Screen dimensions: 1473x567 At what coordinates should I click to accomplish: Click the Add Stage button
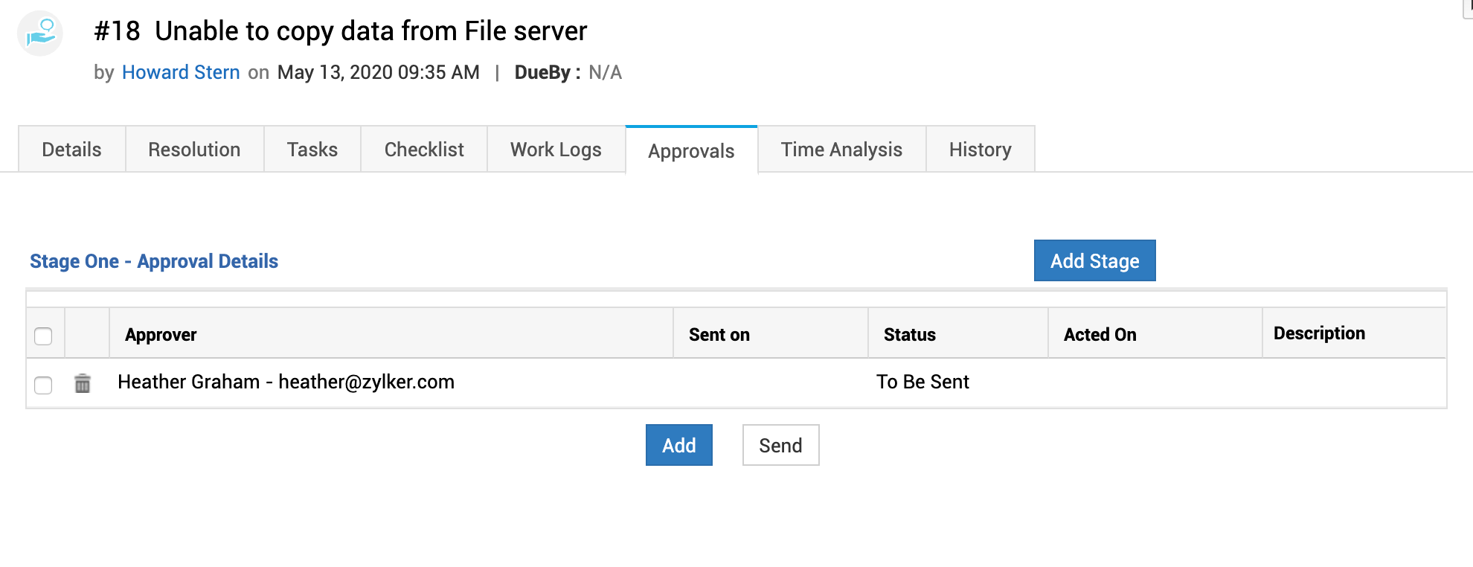click(x=1094, y=260)
